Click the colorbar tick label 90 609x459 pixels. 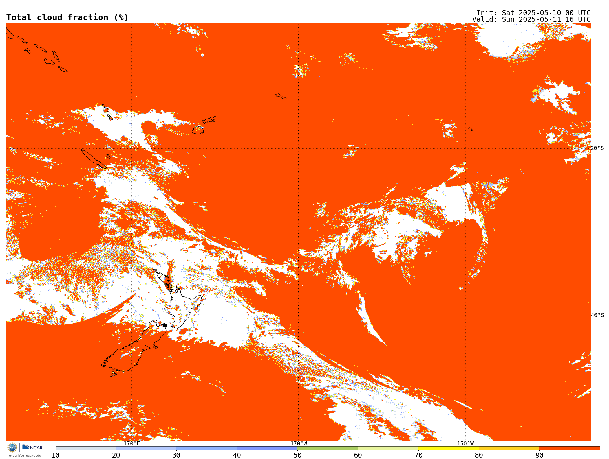[539, 455]
